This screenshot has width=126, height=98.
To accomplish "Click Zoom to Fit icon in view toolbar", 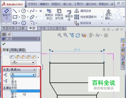I will (60, 35).
